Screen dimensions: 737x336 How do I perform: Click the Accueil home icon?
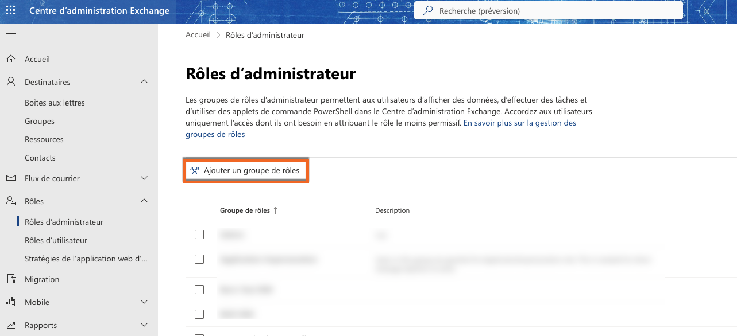click(10, 58)
